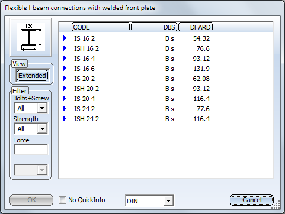Click the DFARD value 62.08
Screen dimensions: 285x214
click(x=201, y=79)
